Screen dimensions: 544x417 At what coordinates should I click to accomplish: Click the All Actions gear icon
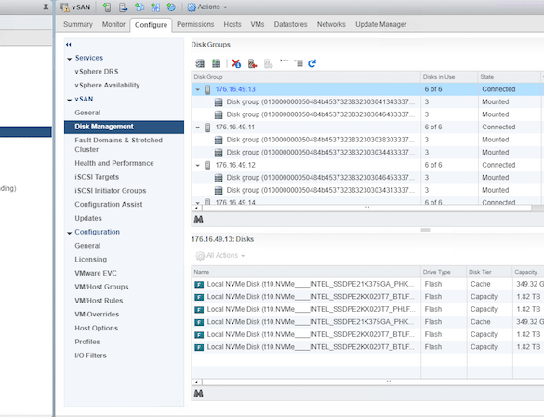click(x=200, y=256)
